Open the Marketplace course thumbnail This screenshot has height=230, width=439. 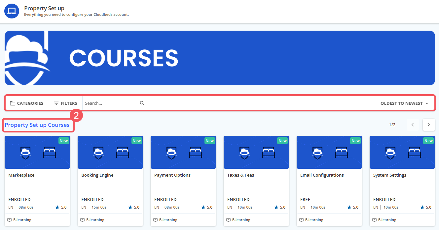click(x=37, y=152)
